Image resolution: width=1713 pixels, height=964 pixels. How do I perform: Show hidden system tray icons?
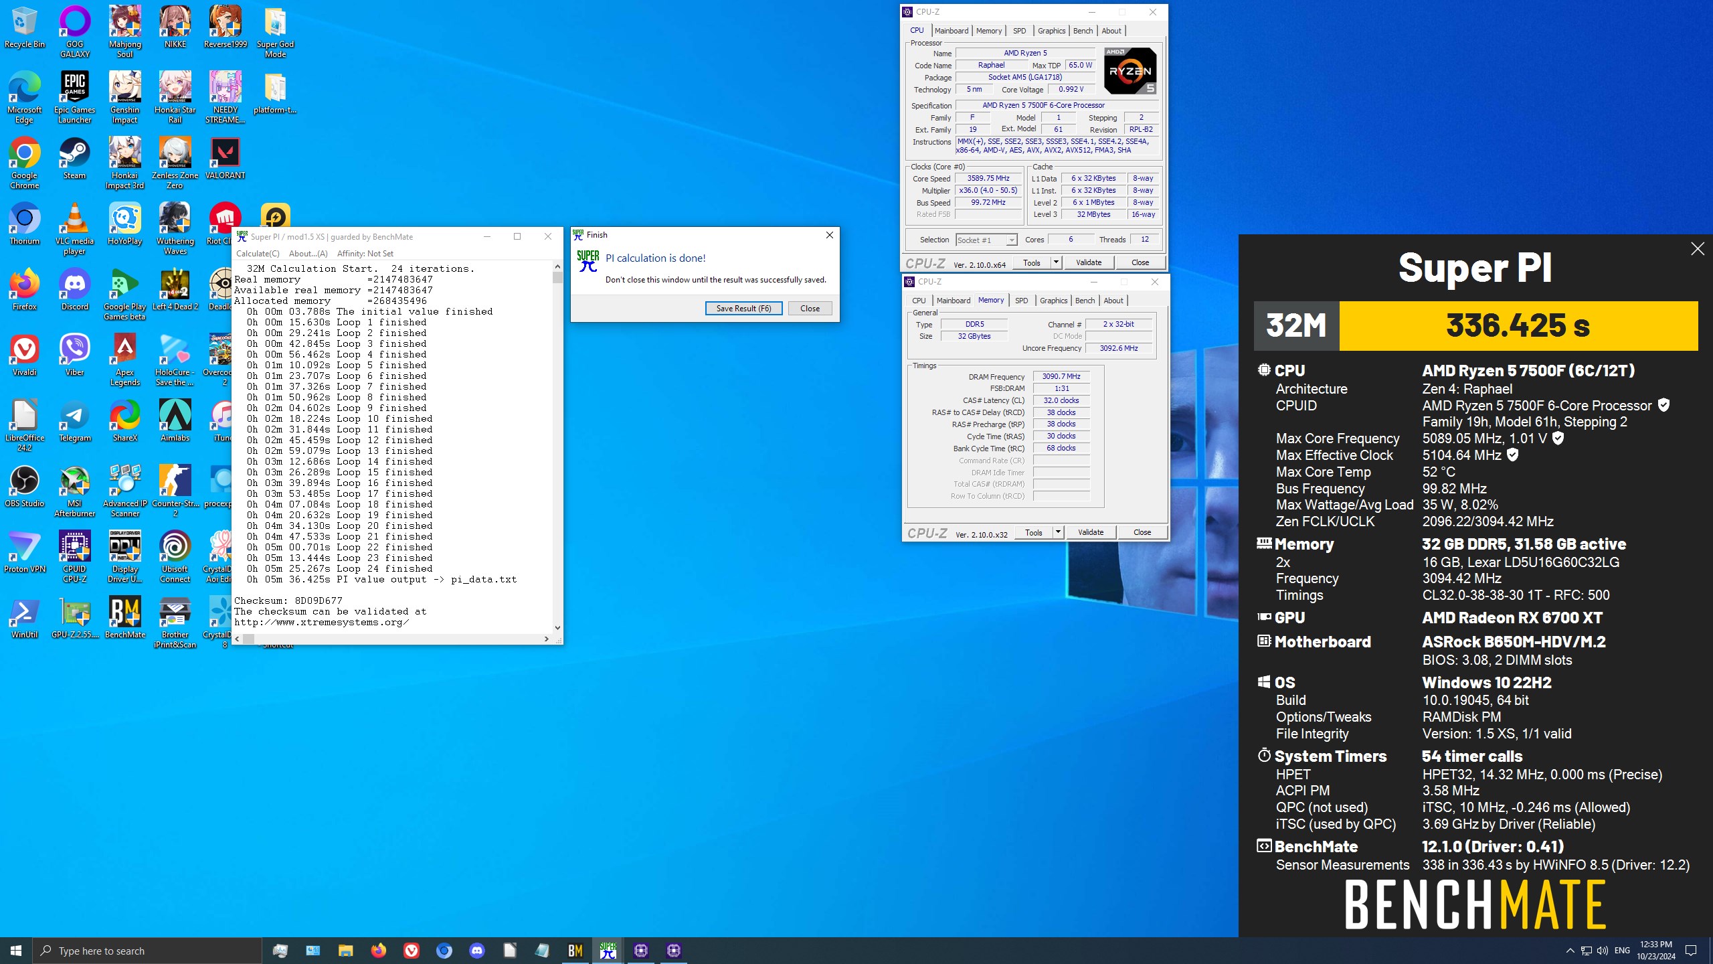click(x=1570, y=951)
